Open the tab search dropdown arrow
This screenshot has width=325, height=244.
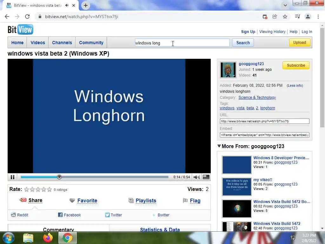(x=285, y=5)
